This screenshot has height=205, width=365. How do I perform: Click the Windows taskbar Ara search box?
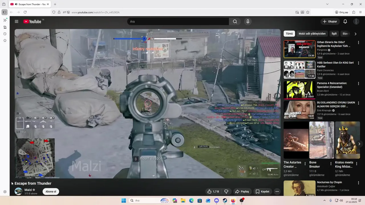point(149,200)
